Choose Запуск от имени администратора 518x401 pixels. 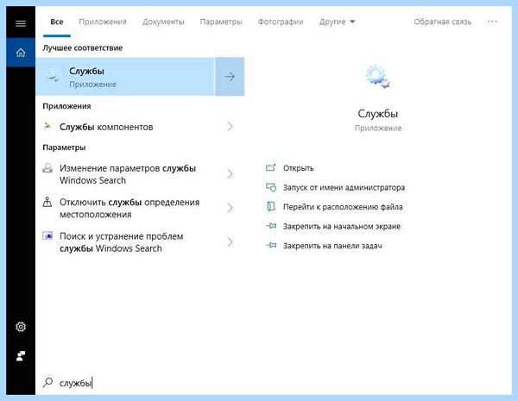[x=344, y=187]
